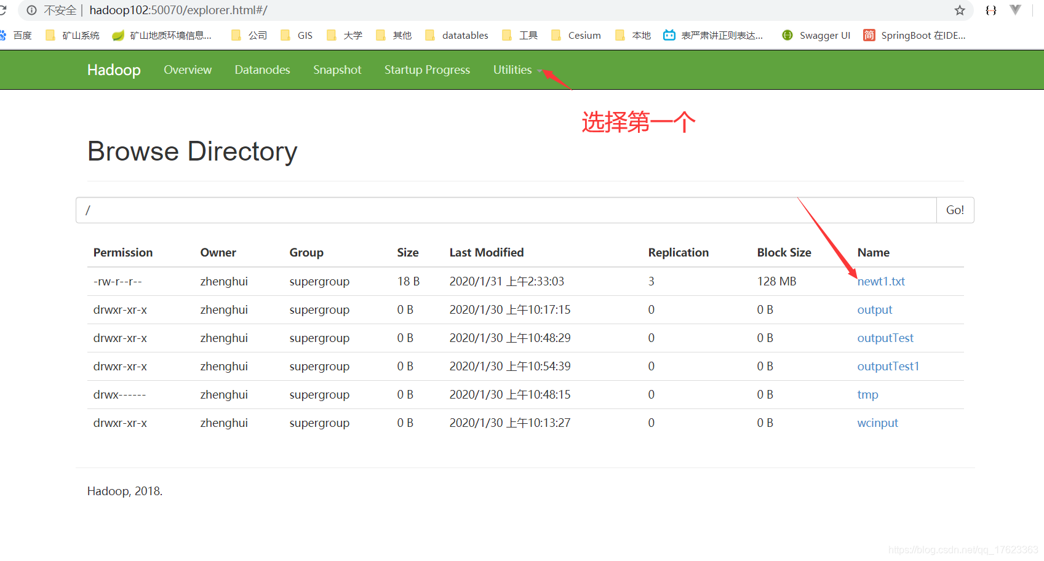Open the Swagger UI bookmark
This screenshot has height=561, width=1044.
[816, 35]
